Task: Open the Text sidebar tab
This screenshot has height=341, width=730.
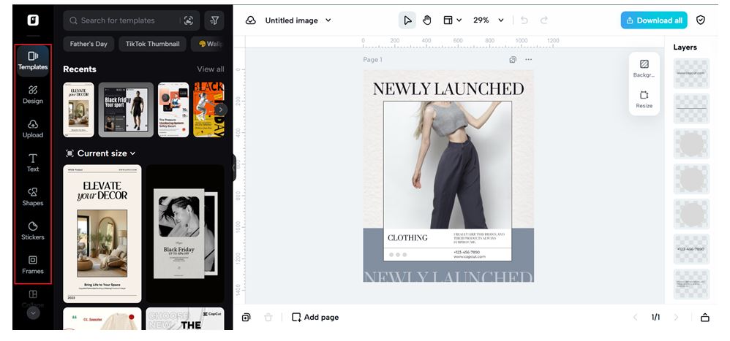Action: click(x=33, y=162)
